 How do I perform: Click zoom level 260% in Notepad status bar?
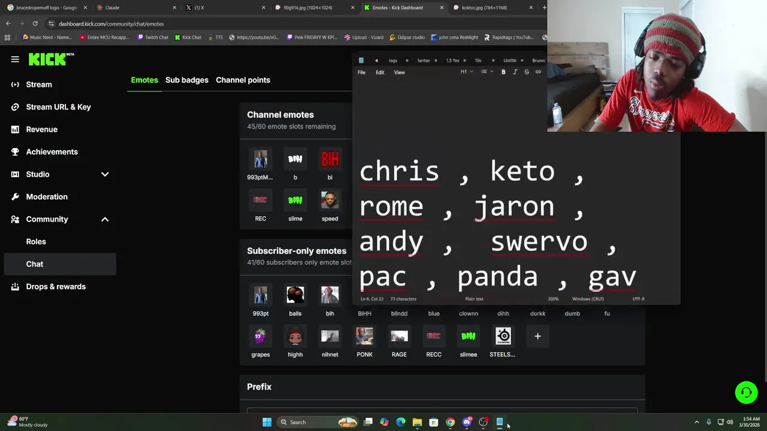pyautogui.click(x=553, y=299)
